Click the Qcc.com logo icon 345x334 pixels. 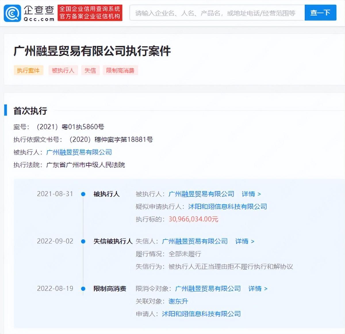[x=12, y=13]
